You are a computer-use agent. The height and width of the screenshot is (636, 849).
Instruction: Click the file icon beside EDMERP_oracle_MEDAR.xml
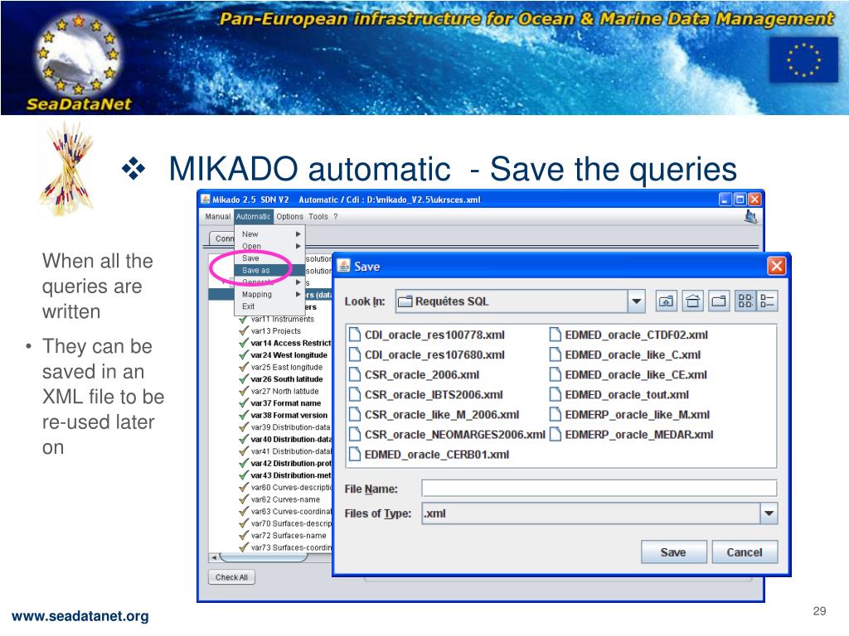[x=555, y=434]
